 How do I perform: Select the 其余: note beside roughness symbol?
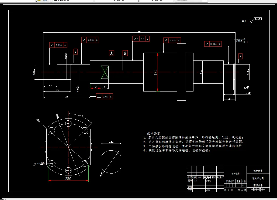[x=244, y=21]
